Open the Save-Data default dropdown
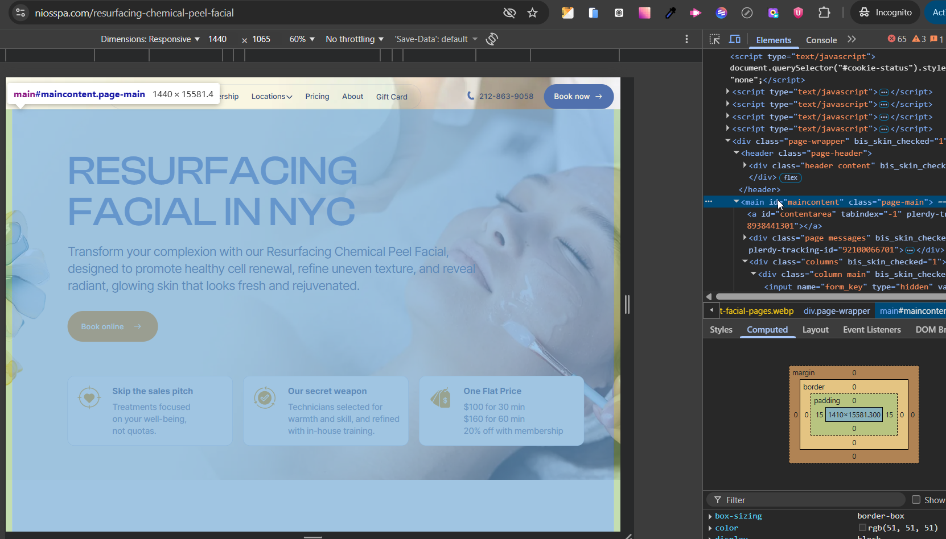The image size is (946, 539). pos(436,39)
